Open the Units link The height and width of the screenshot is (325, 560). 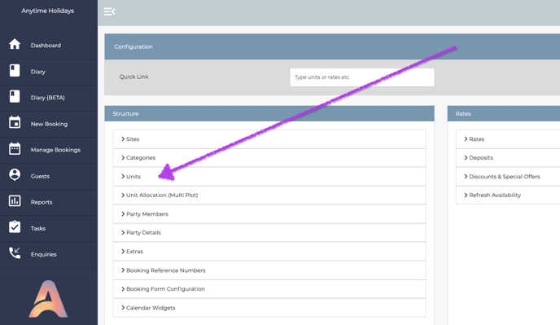click(133, 177)
